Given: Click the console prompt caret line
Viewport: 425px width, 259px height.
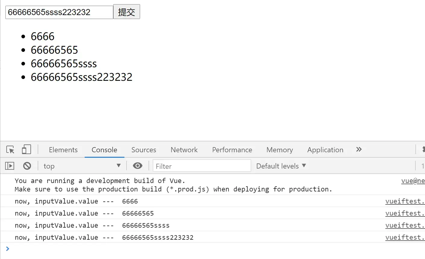Looking at the screenshot, I should tap(212, 249).
